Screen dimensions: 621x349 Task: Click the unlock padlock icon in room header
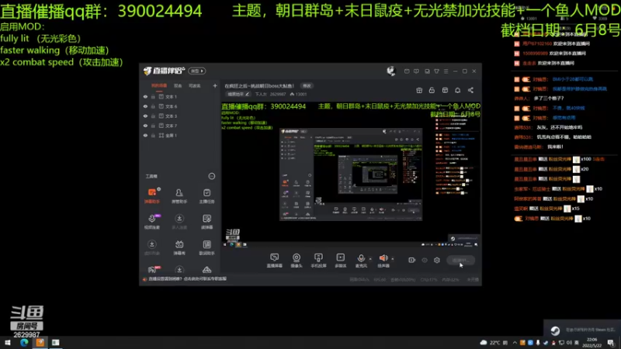[432, 90]
